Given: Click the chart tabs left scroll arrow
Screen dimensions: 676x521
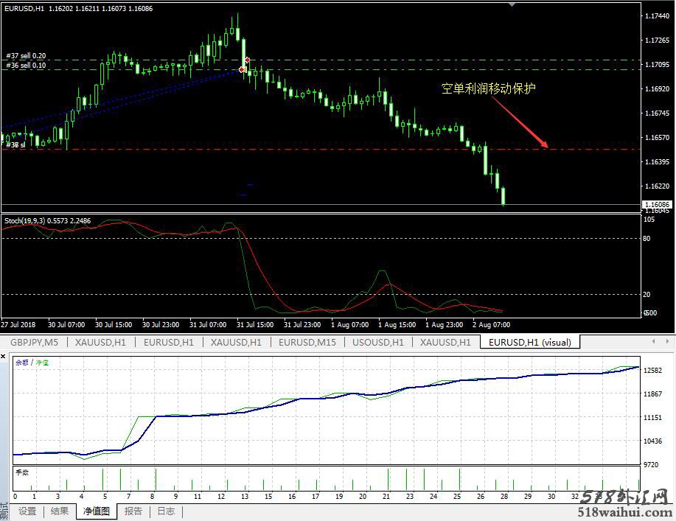Looking at the screenshot, I should click(654, 341).
